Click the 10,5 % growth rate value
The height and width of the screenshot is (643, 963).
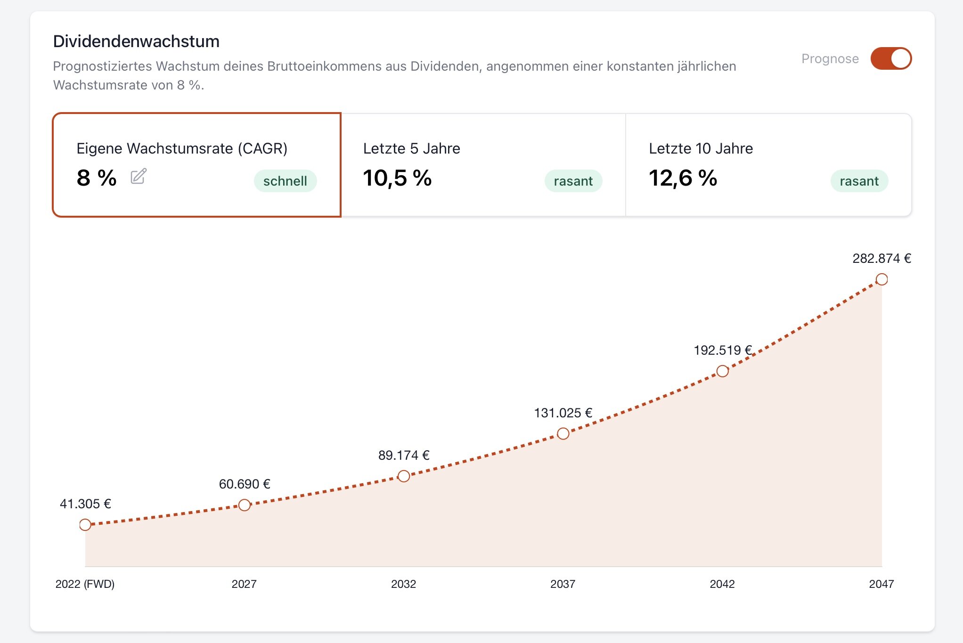click(397, 178)
